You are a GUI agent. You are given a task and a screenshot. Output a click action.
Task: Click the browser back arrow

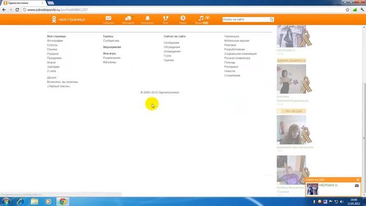pyautogui.click(x=4, y=10)
